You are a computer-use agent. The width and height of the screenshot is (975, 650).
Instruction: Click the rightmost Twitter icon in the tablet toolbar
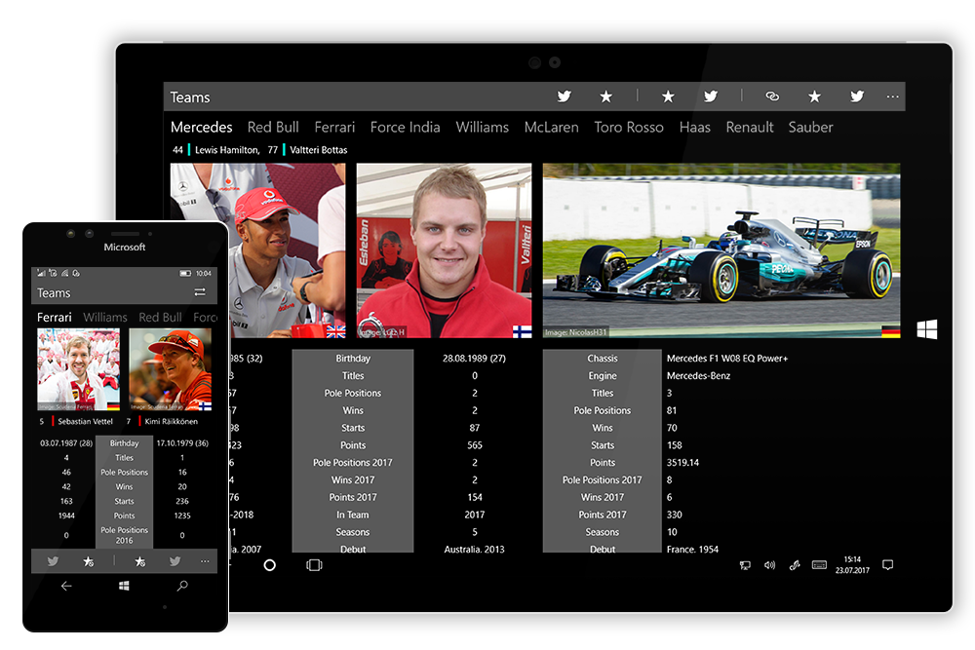tap(857, 96)
